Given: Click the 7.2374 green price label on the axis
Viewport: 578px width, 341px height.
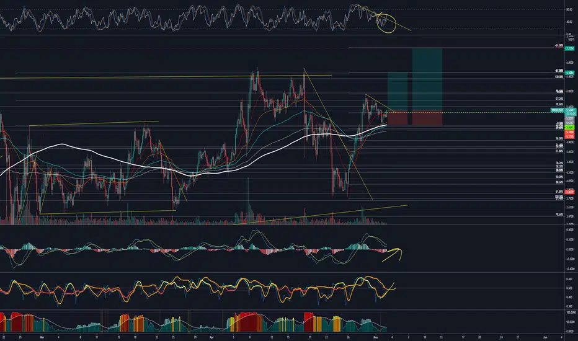Looking at the screenshot, I should (x=569, y=48).
